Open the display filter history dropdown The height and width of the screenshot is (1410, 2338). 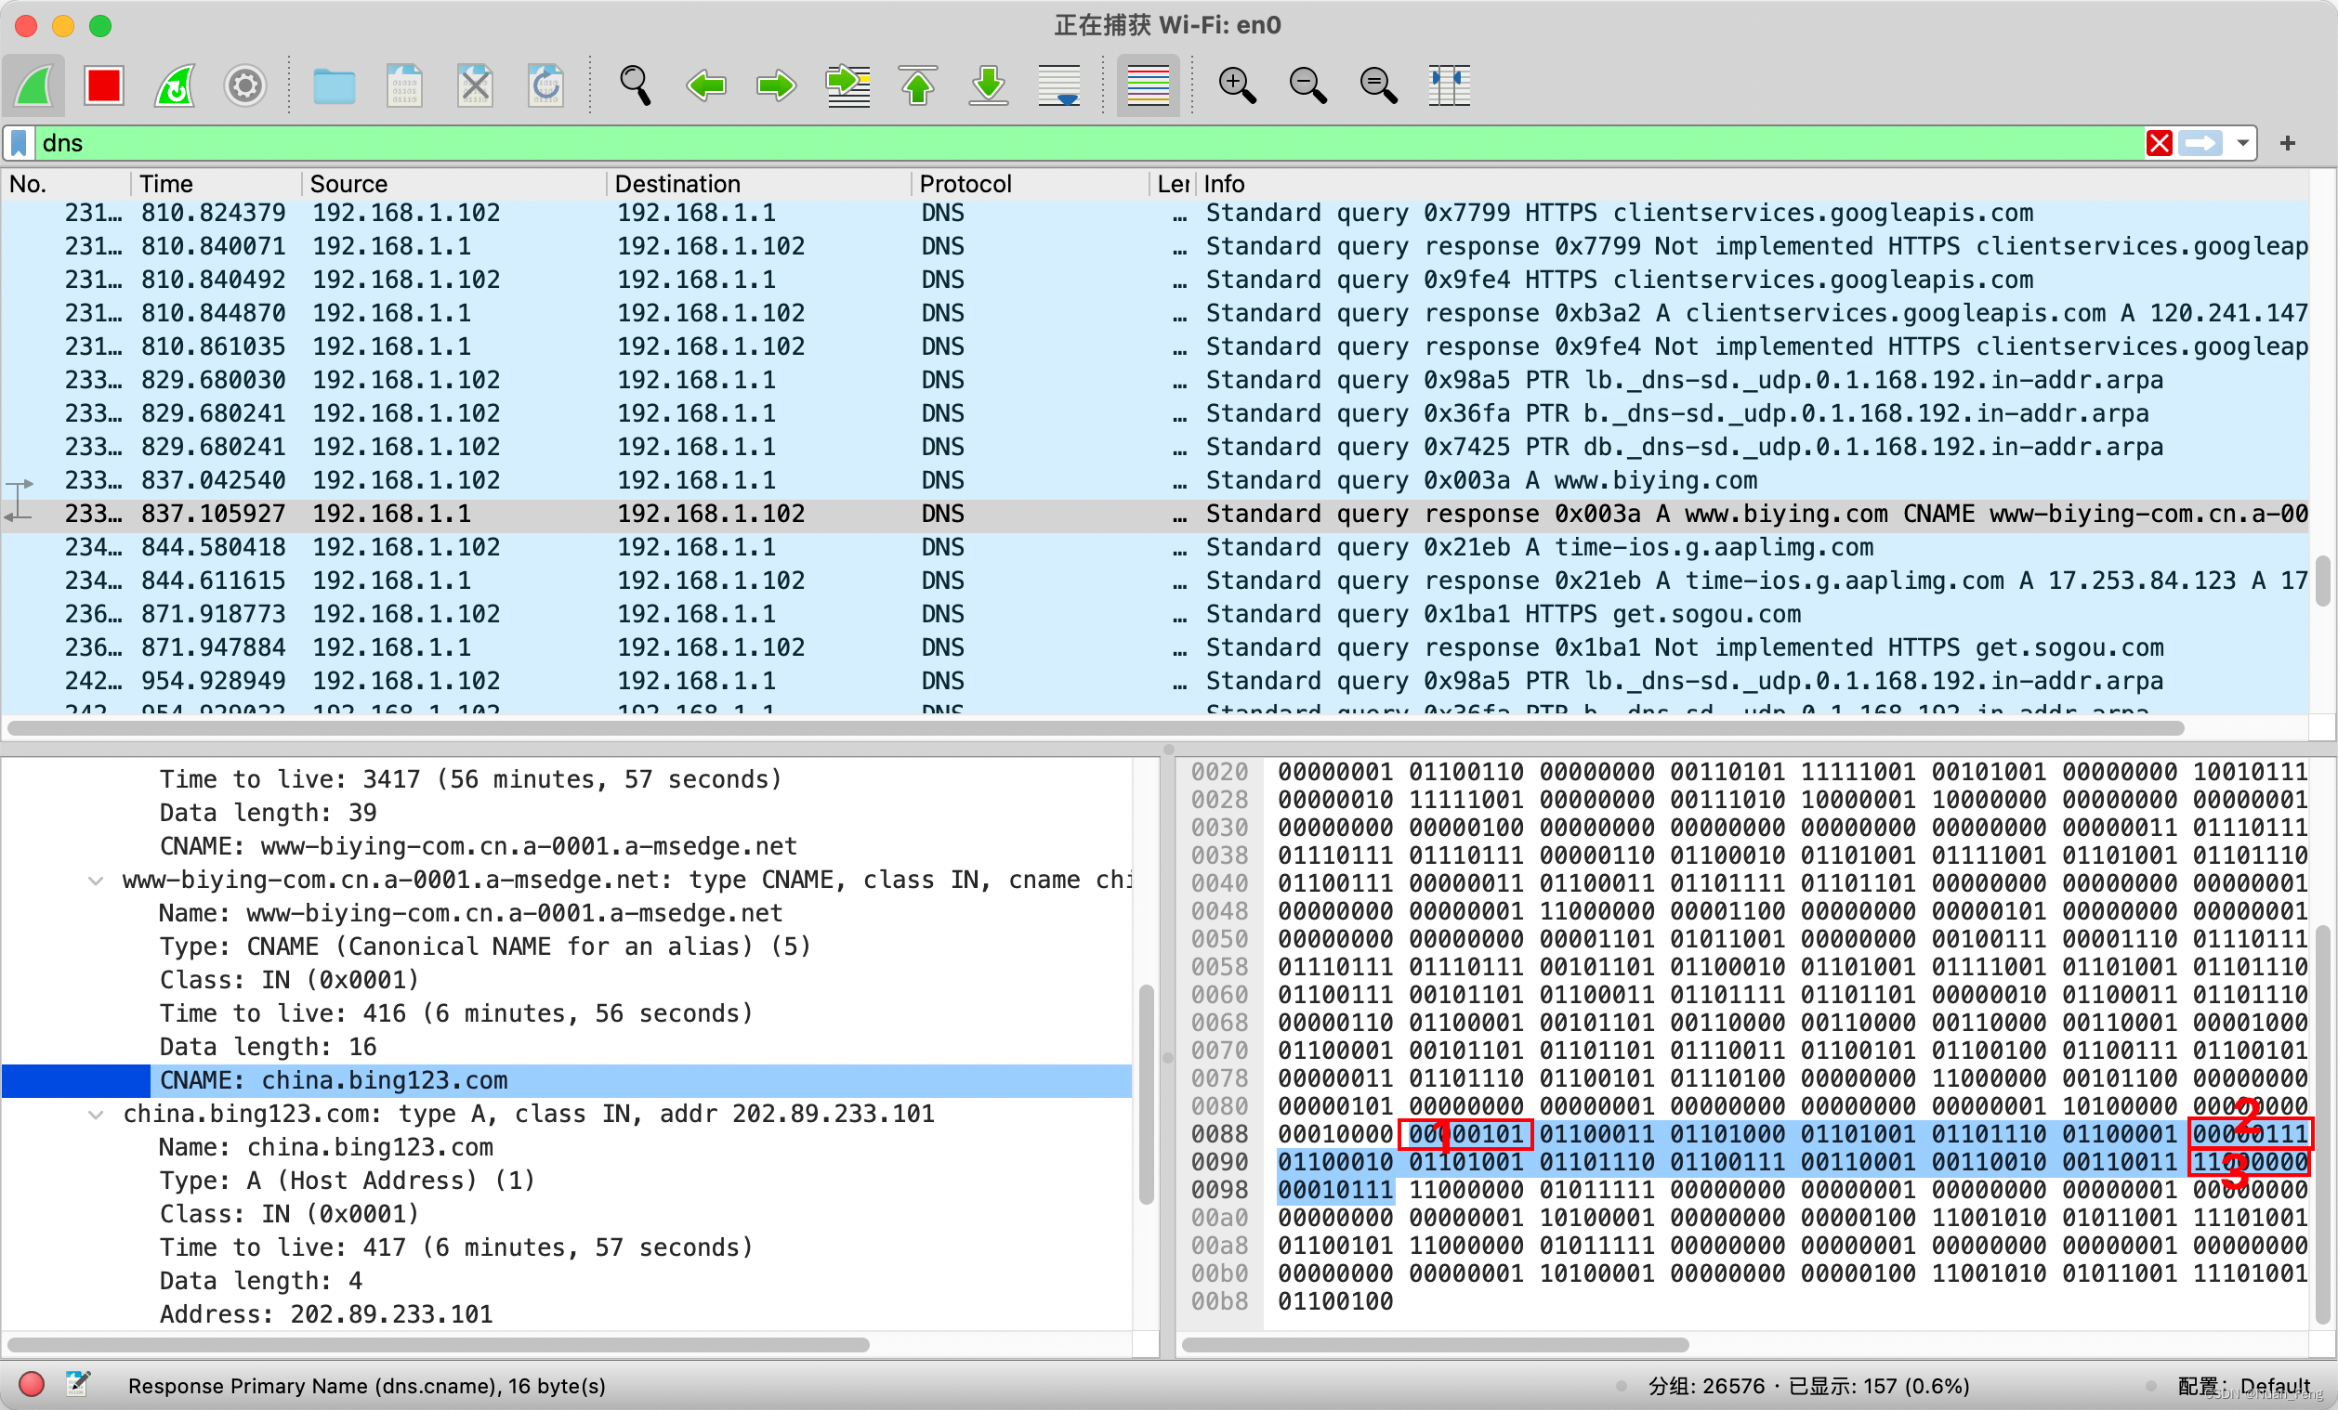click(x=2242, y=143)
